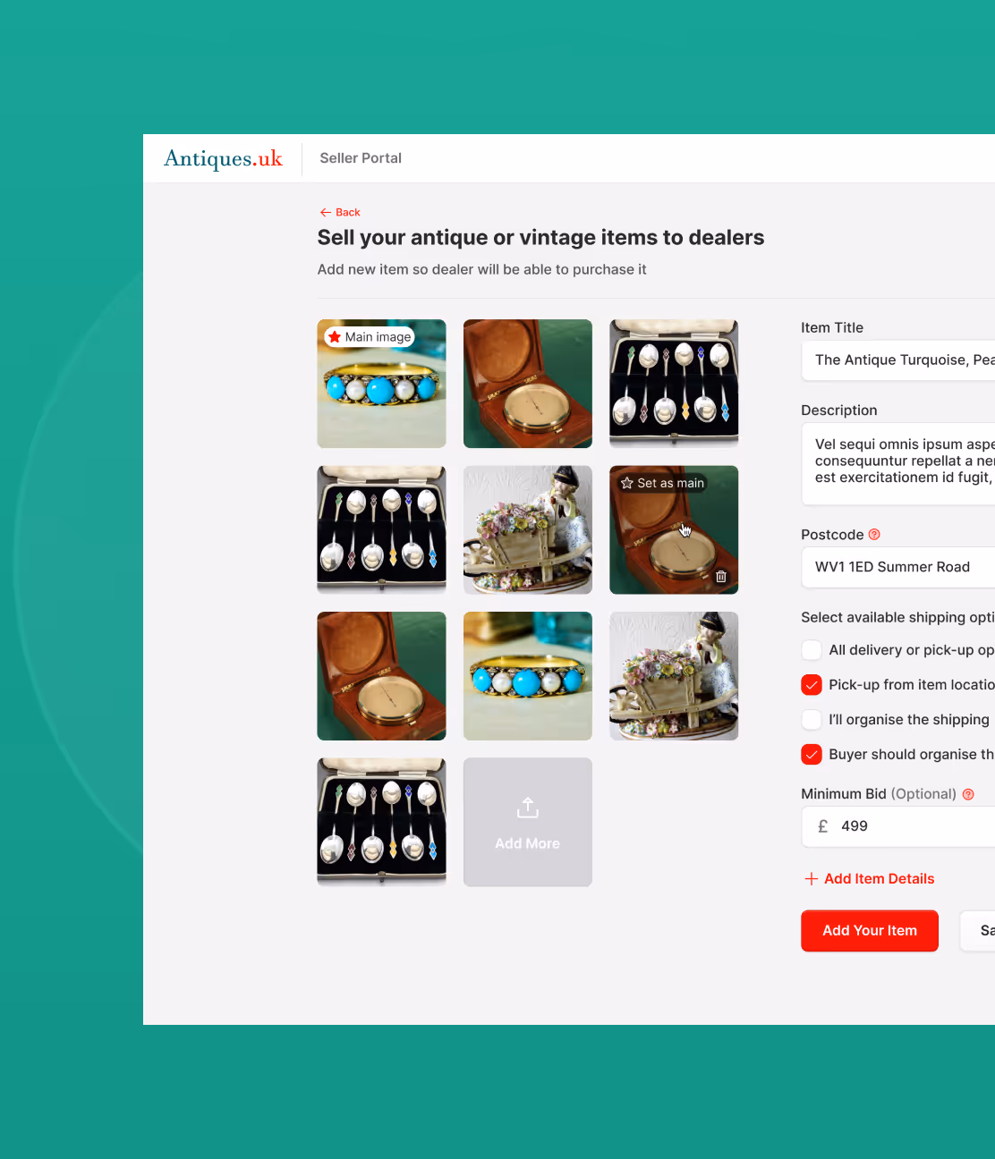Enable All delivery or pick-up checkbox
The image size is (995, 1159).
click(x=812, y=650)
